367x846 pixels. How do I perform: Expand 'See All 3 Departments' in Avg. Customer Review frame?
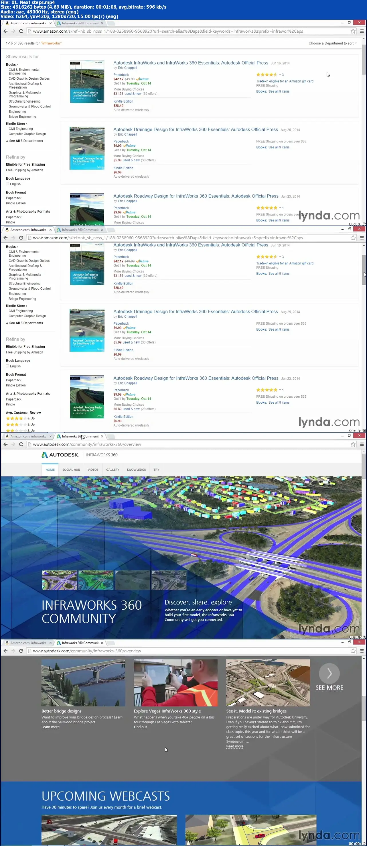pyautogui.click(x=24, y=323)
